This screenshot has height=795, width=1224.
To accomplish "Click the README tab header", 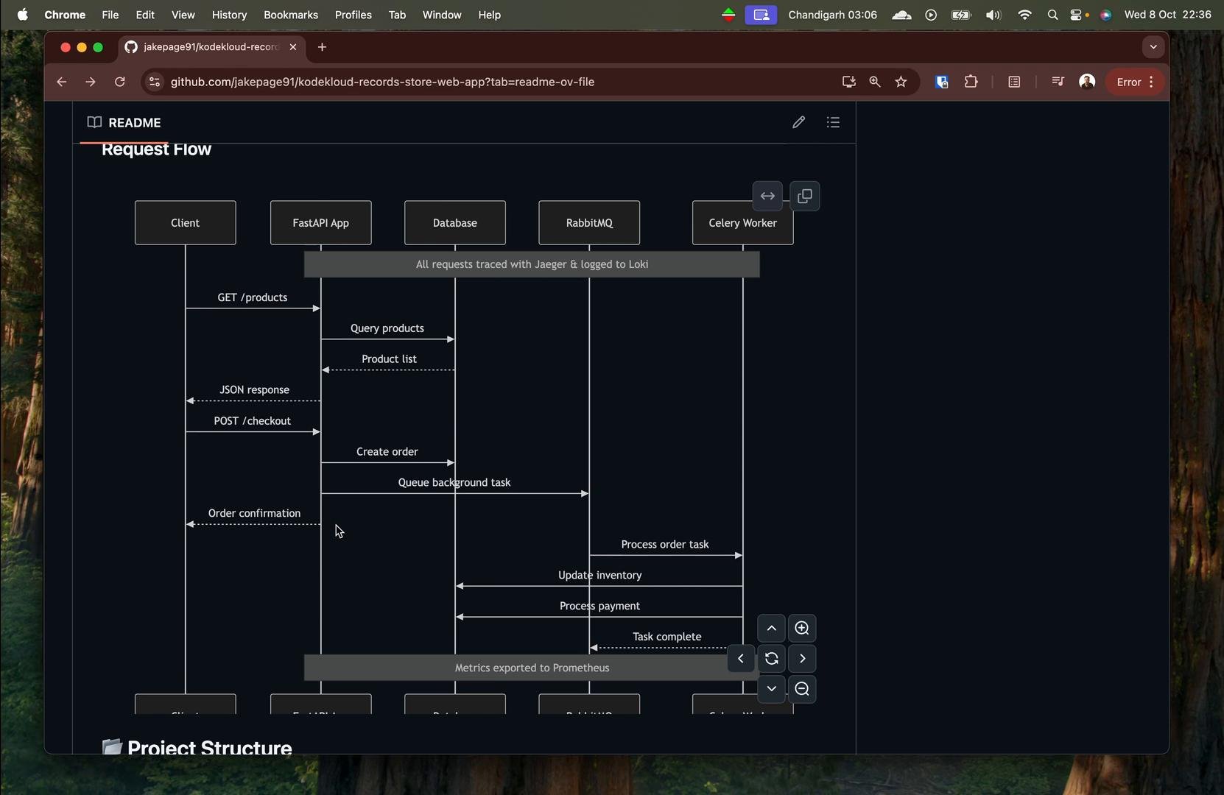I will (x=124, y=123).
